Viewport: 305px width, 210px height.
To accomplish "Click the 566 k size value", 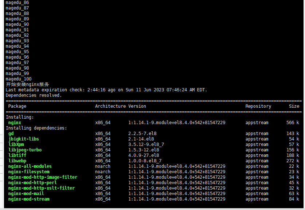I will 293,123.
